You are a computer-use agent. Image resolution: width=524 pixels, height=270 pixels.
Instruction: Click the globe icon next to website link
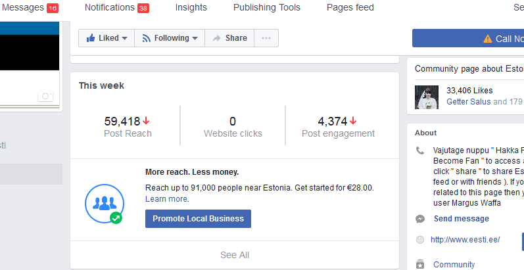pos(420,240)
